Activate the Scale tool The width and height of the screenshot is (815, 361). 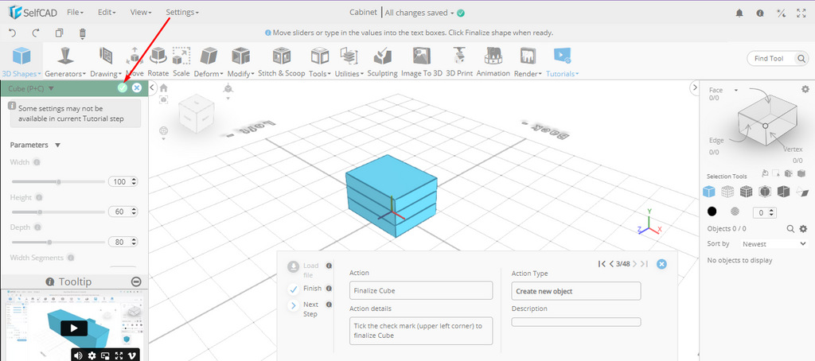[x=181, y=60]
